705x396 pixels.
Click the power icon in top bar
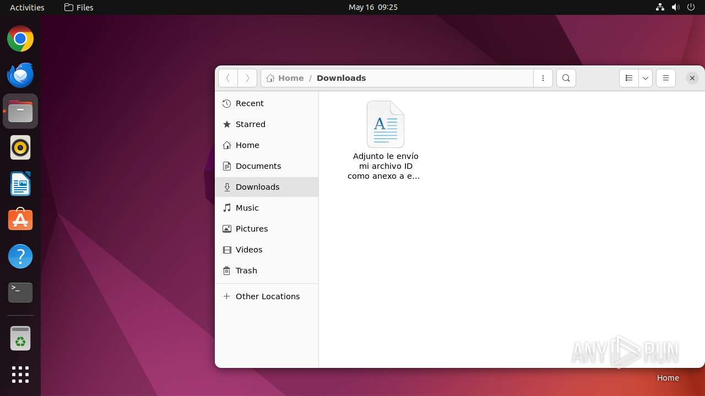point(691,7)
